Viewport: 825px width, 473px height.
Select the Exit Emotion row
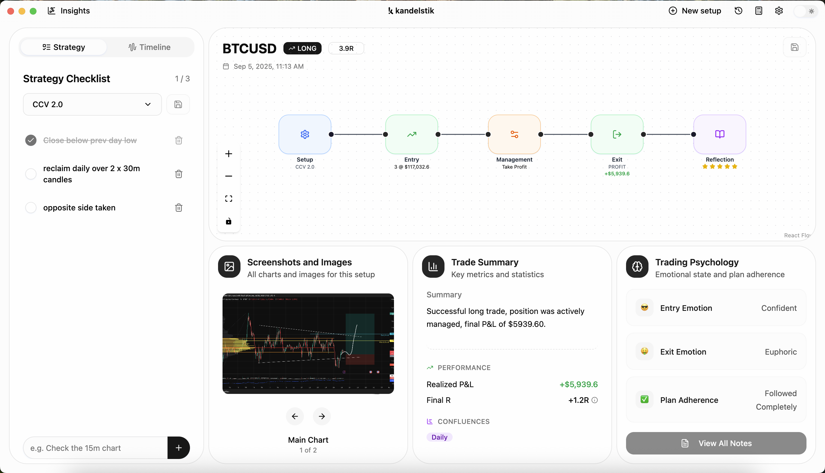click(x=716, y=352)
